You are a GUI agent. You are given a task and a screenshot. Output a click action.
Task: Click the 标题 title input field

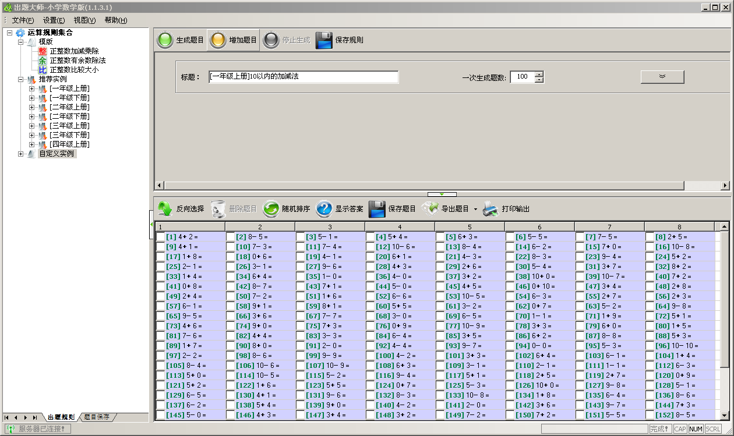304,77
